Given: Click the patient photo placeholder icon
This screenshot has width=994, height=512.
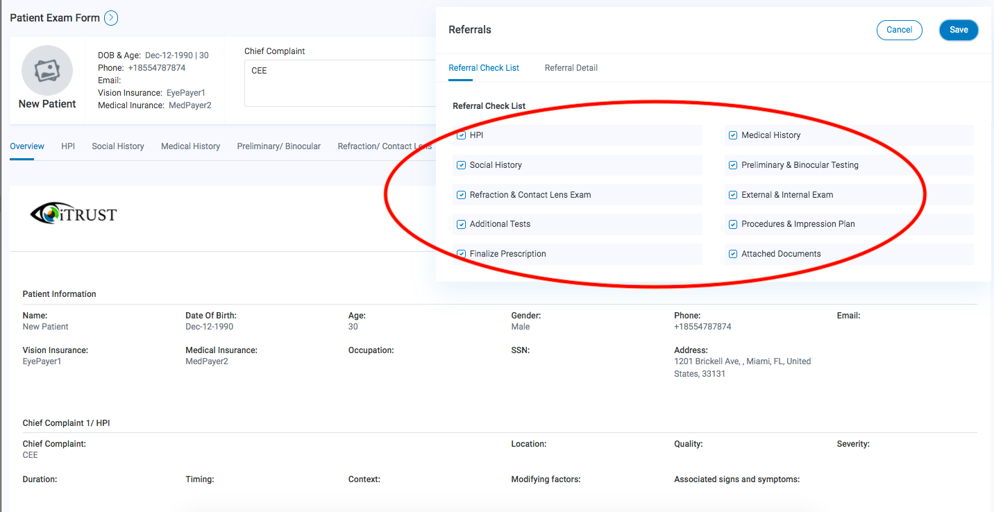Looking at the screenshot, I should tap(47, 70).
